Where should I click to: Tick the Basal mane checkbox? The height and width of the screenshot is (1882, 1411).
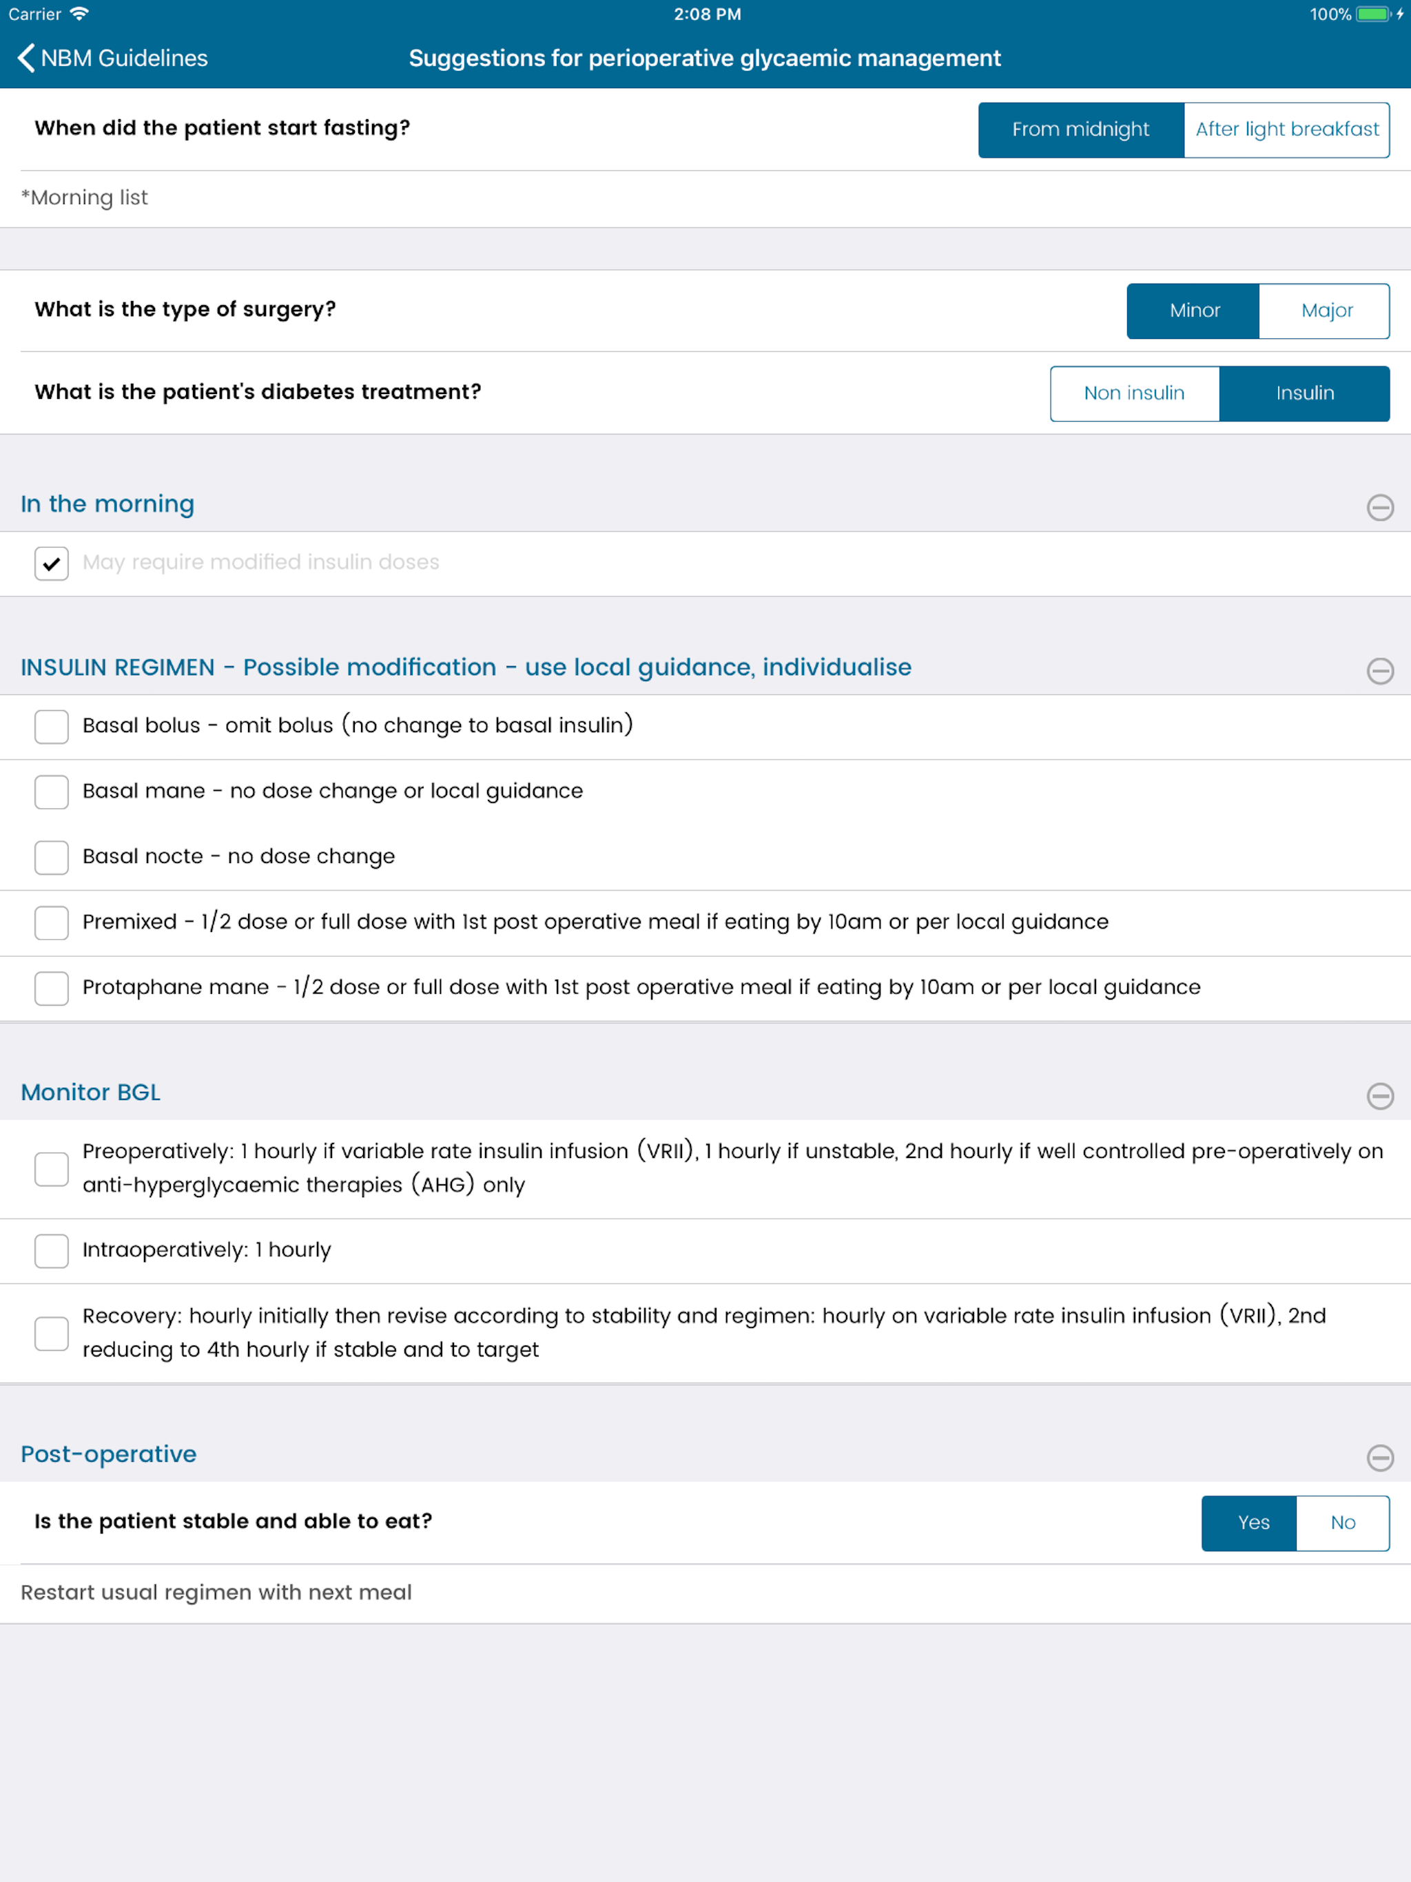[52, 792]
